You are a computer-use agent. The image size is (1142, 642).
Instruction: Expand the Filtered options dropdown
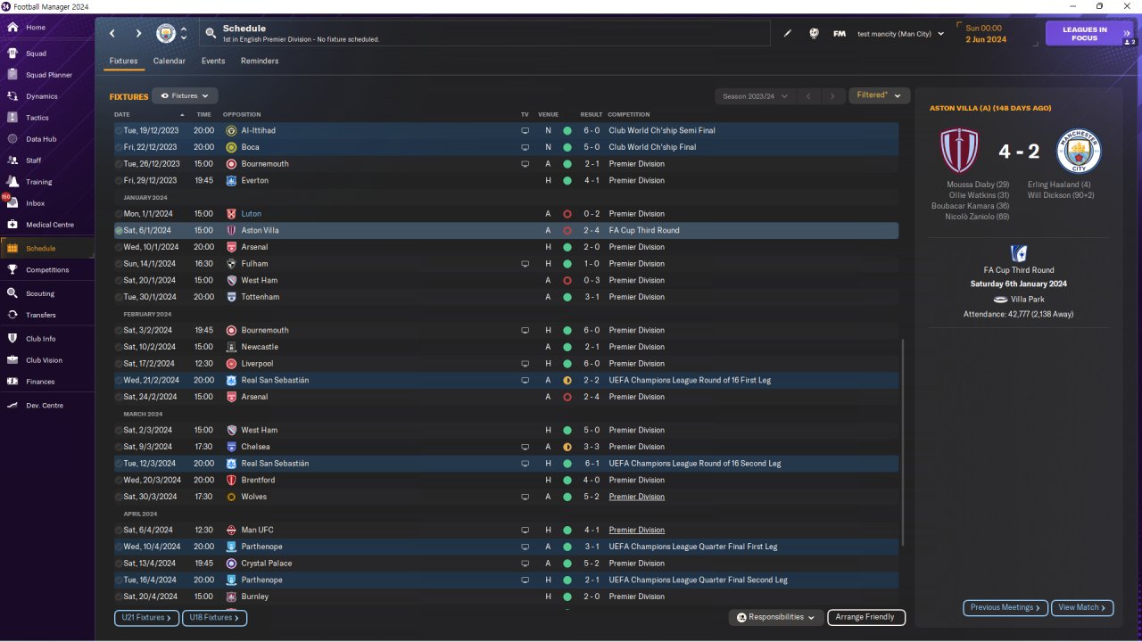[x=879, y=95]
